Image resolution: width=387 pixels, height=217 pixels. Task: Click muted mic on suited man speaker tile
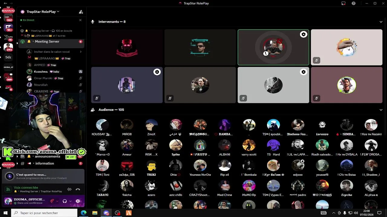pos(170,98)
